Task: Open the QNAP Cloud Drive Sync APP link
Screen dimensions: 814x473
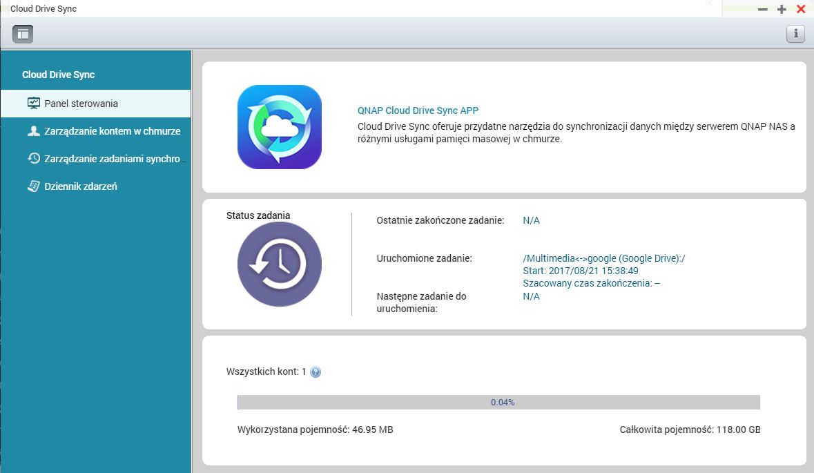Action: pyautogui.click(x=418, y=110)
